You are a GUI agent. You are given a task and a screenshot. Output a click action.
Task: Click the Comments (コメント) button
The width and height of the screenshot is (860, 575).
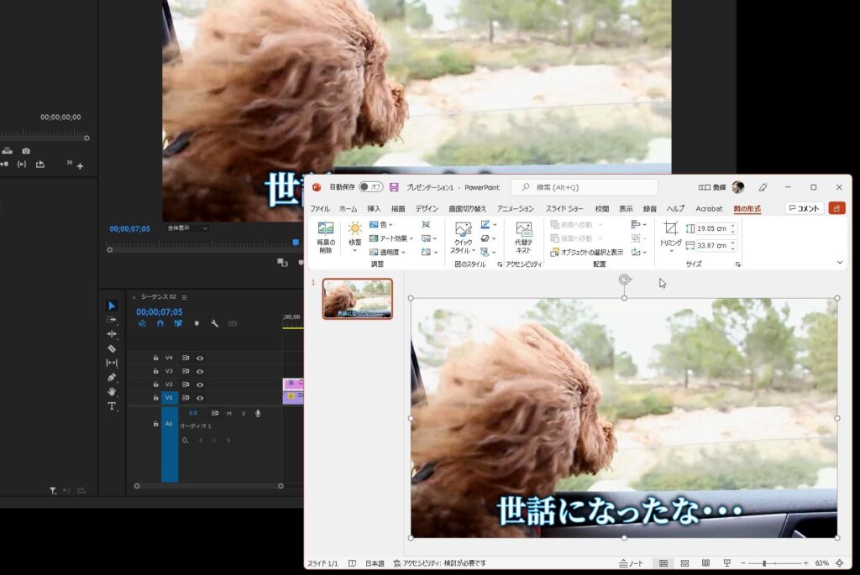click(804, 208)
